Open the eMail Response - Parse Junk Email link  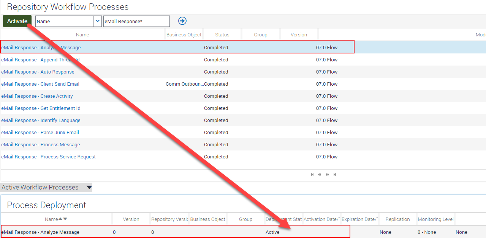[x=40, y=132]
